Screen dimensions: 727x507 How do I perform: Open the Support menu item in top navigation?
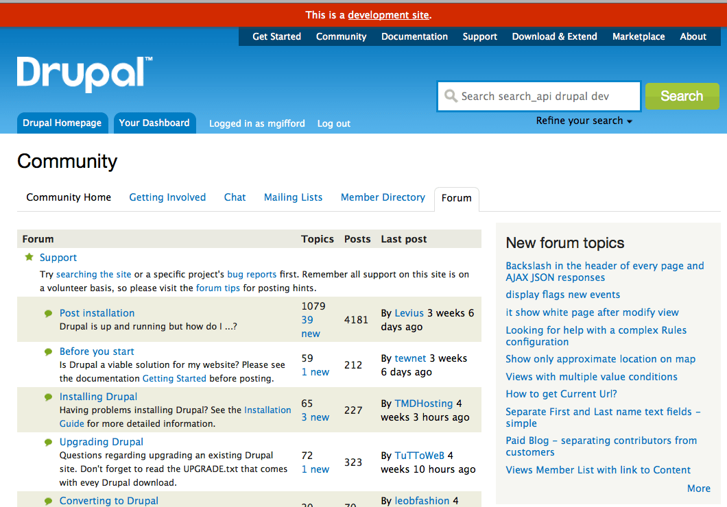pyautogui.click(x=479, y=36)
